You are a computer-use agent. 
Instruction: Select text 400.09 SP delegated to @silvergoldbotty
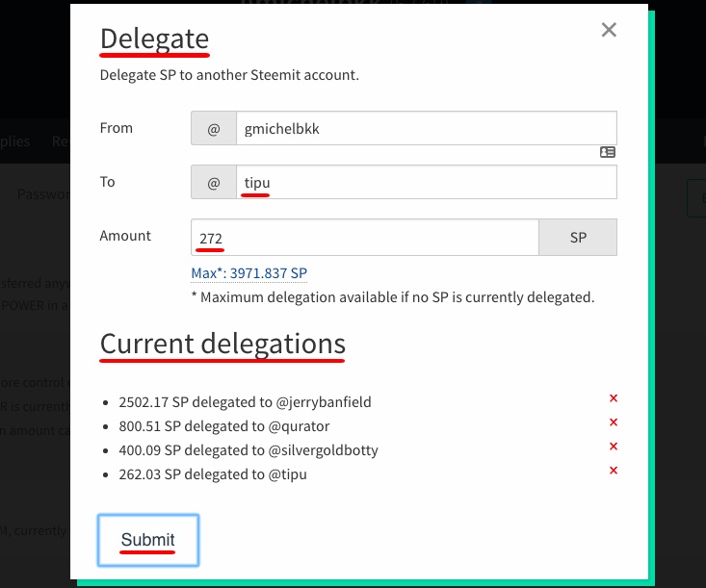pyautogui.click(x=248, y=450)
